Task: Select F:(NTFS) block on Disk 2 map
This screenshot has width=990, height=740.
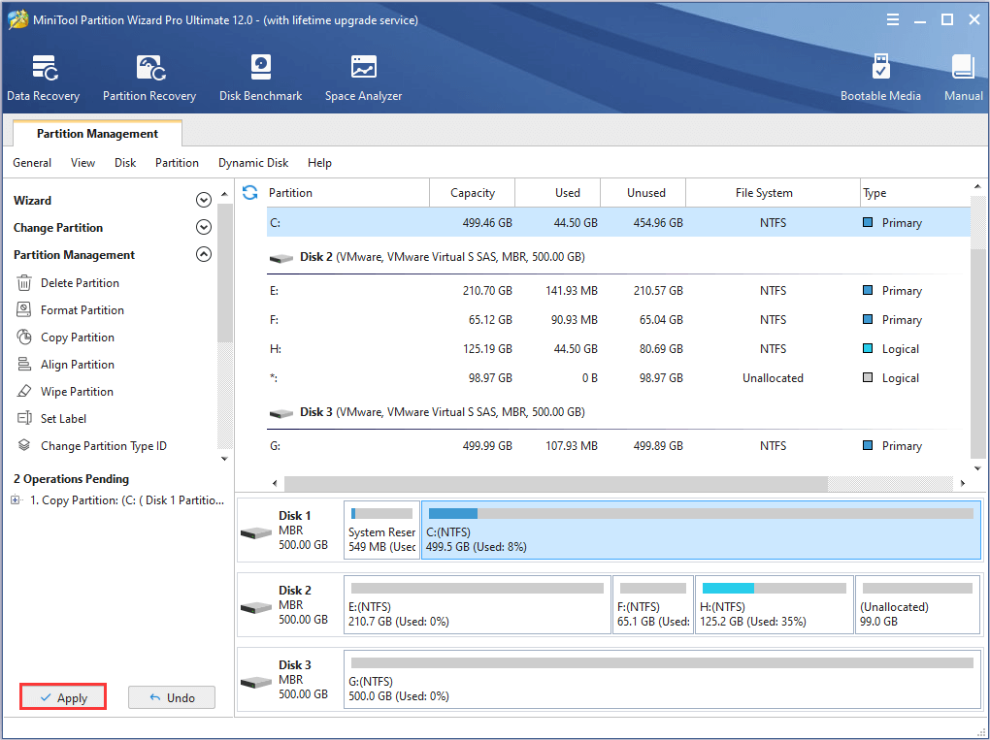Action: (653, 604)
